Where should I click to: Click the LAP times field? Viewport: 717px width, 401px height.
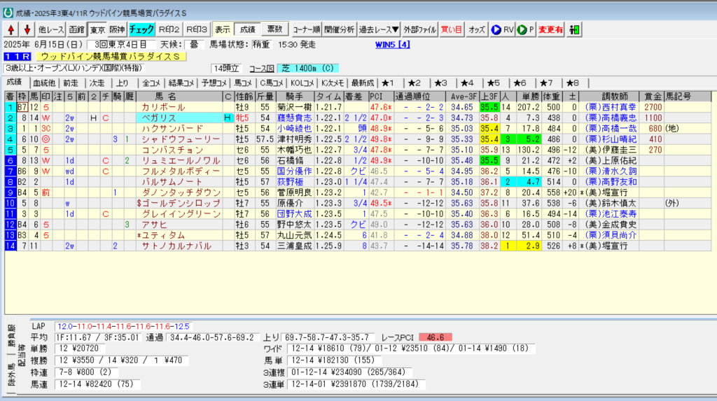coord(123,327)
